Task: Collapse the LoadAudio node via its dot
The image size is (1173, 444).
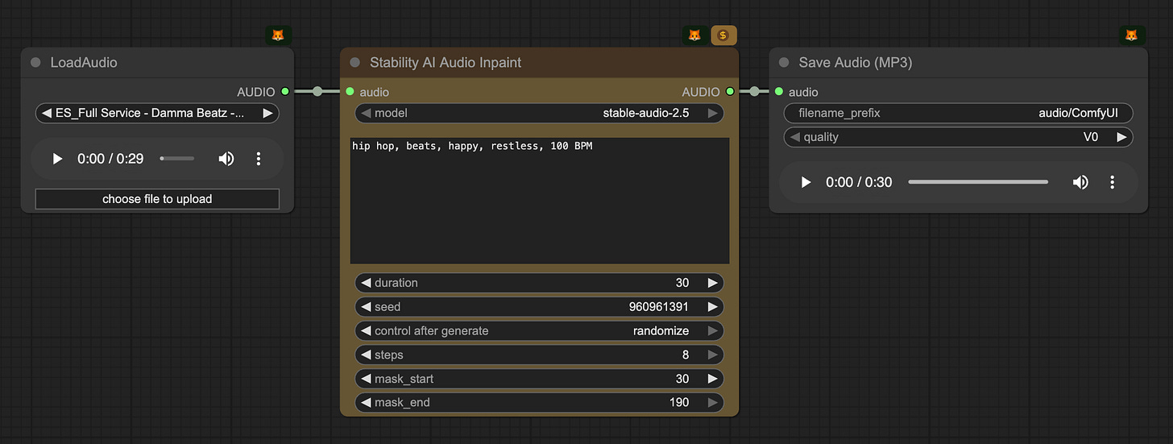Action: tap(35, 63)
